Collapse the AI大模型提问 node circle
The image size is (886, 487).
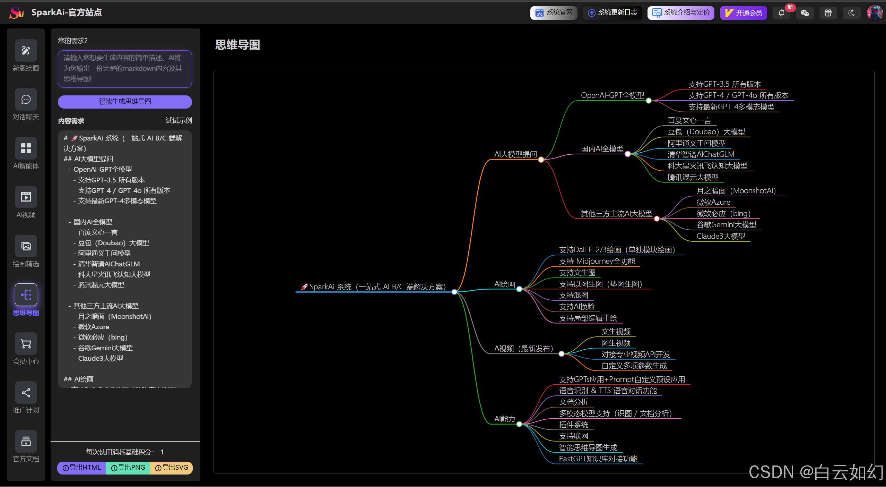coord(541,160)
